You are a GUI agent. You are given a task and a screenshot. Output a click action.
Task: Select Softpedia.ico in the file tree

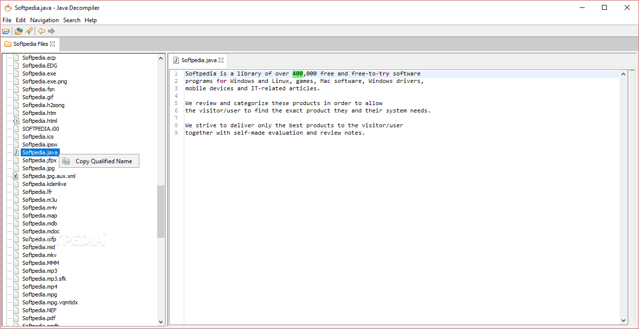(38, 137)
